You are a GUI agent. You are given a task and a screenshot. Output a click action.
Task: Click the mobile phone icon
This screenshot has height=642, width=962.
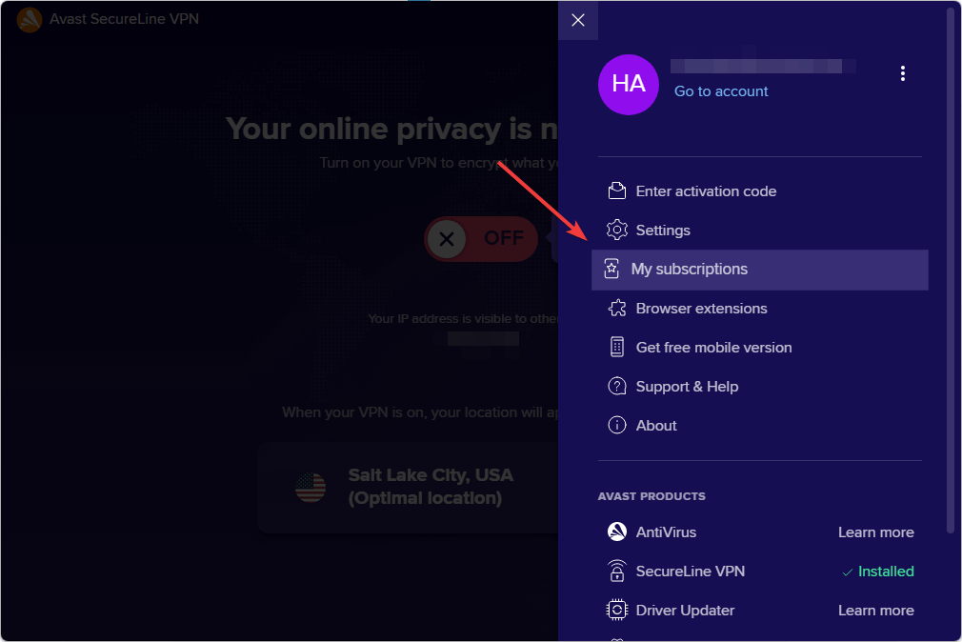pos(617,348)
